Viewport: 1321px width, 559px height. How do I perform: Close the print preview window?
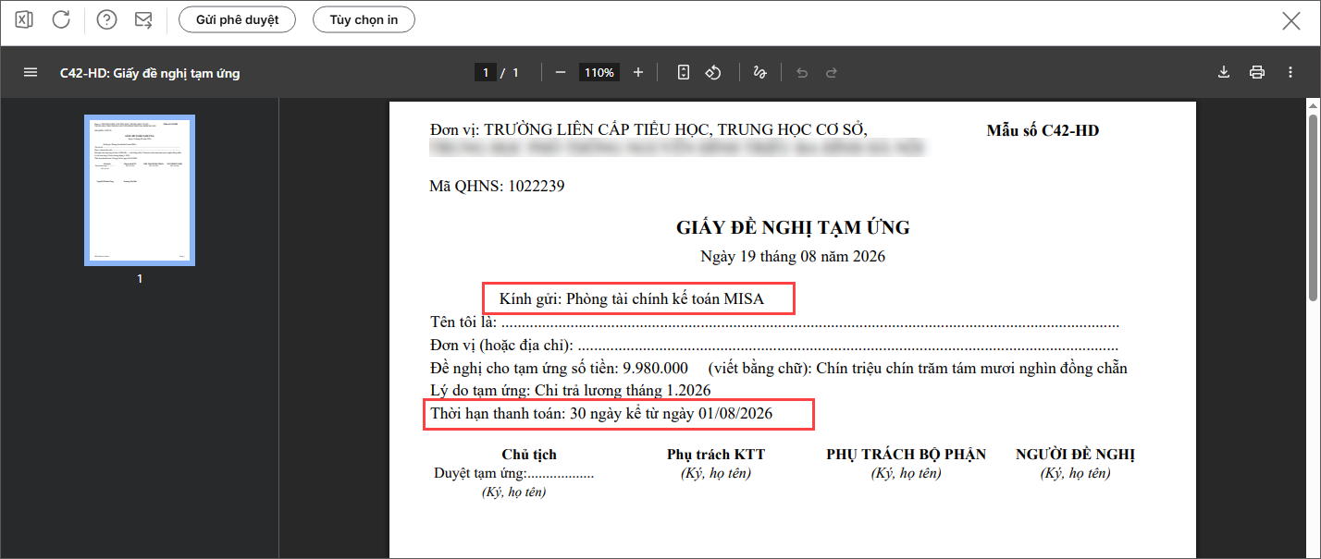tap(1291, 20)
